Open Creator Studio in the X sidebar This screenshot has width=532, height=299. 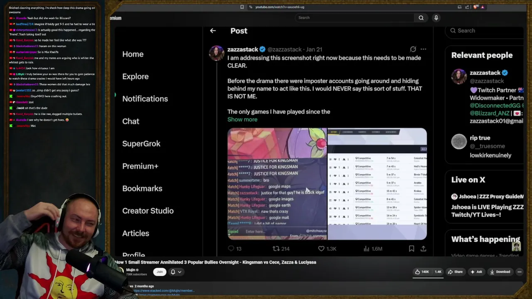tap(148, 211)
